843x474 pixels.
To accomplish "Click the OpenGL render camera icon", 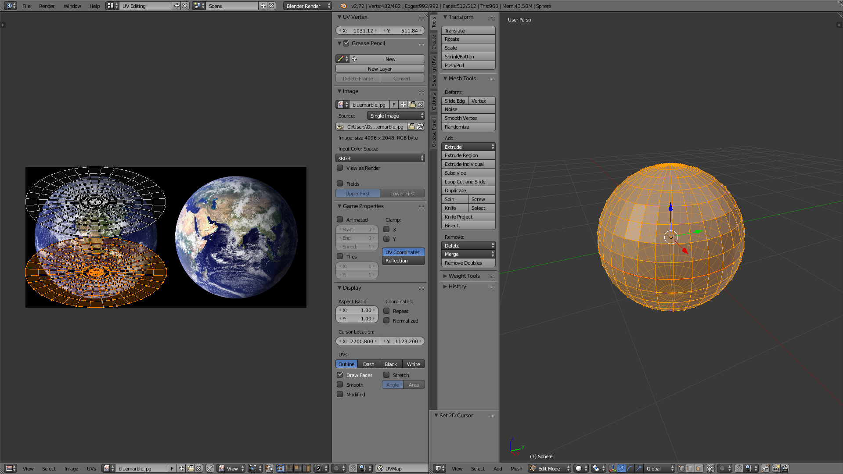I will (x=776, y=468).
